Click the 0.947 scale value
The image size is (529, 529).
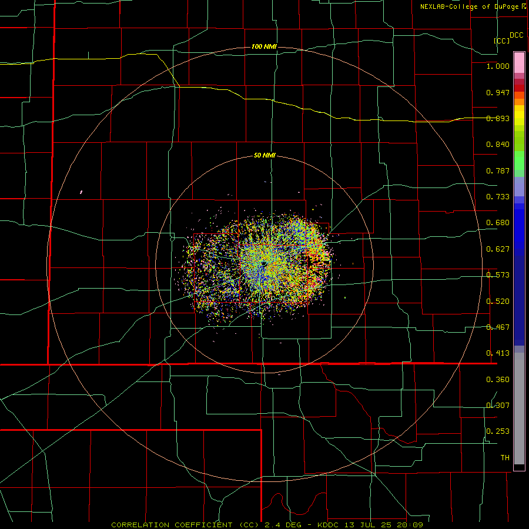(x=498, y=92)
